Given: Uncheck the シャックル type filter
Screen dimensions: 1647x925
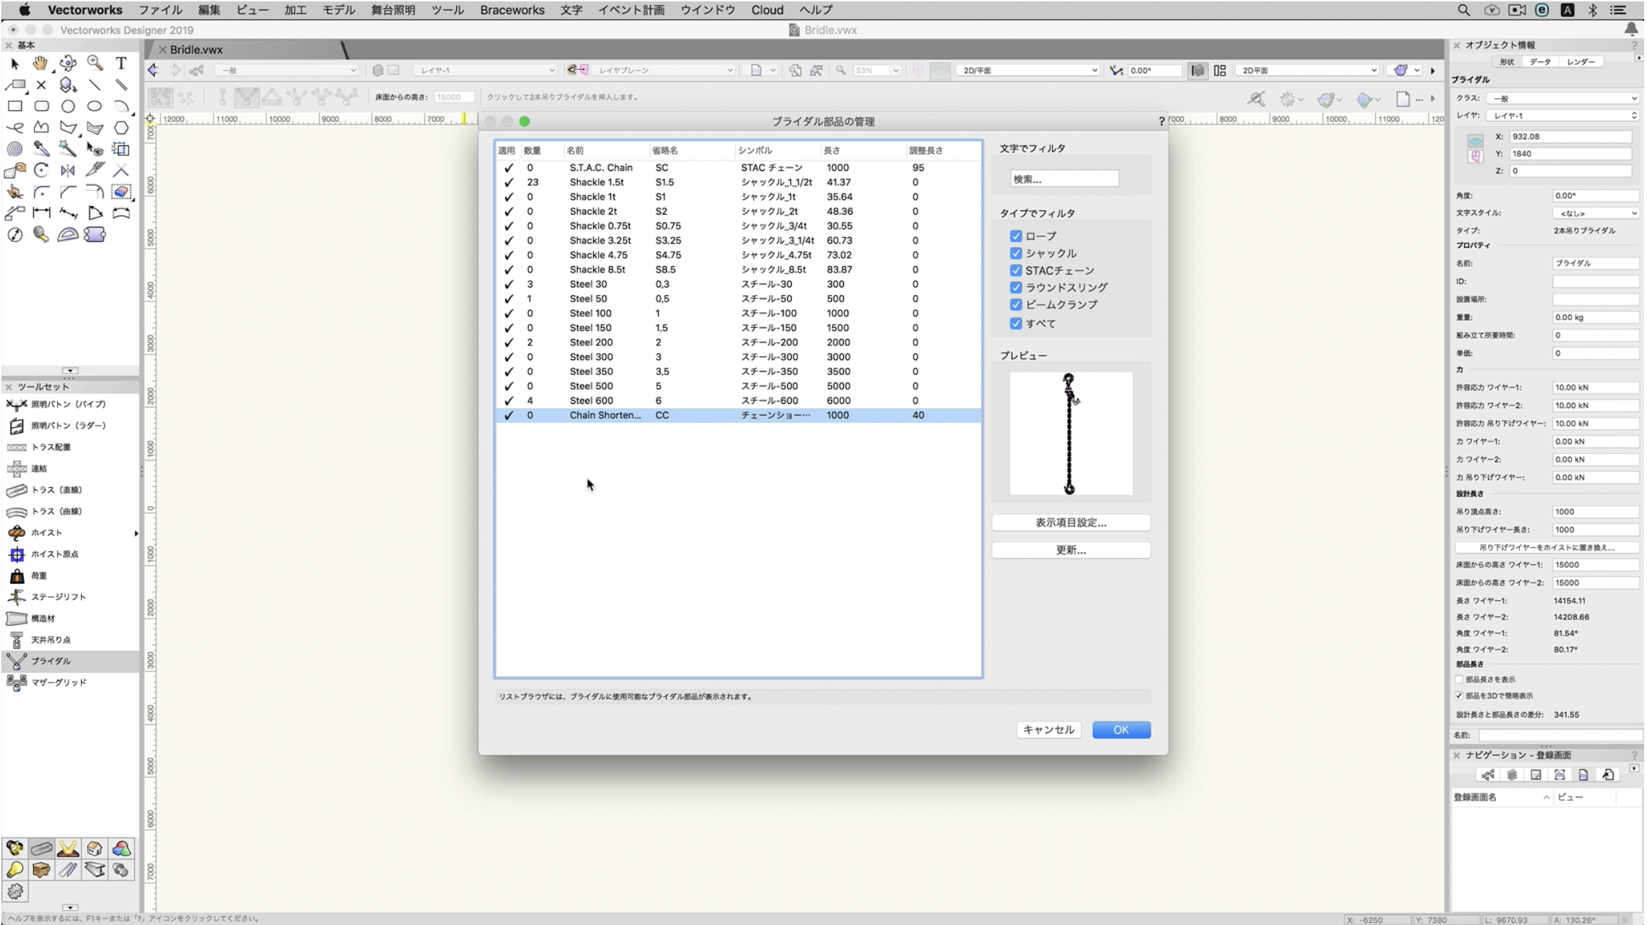Looking at the screenshot, I should point(1016,253).
